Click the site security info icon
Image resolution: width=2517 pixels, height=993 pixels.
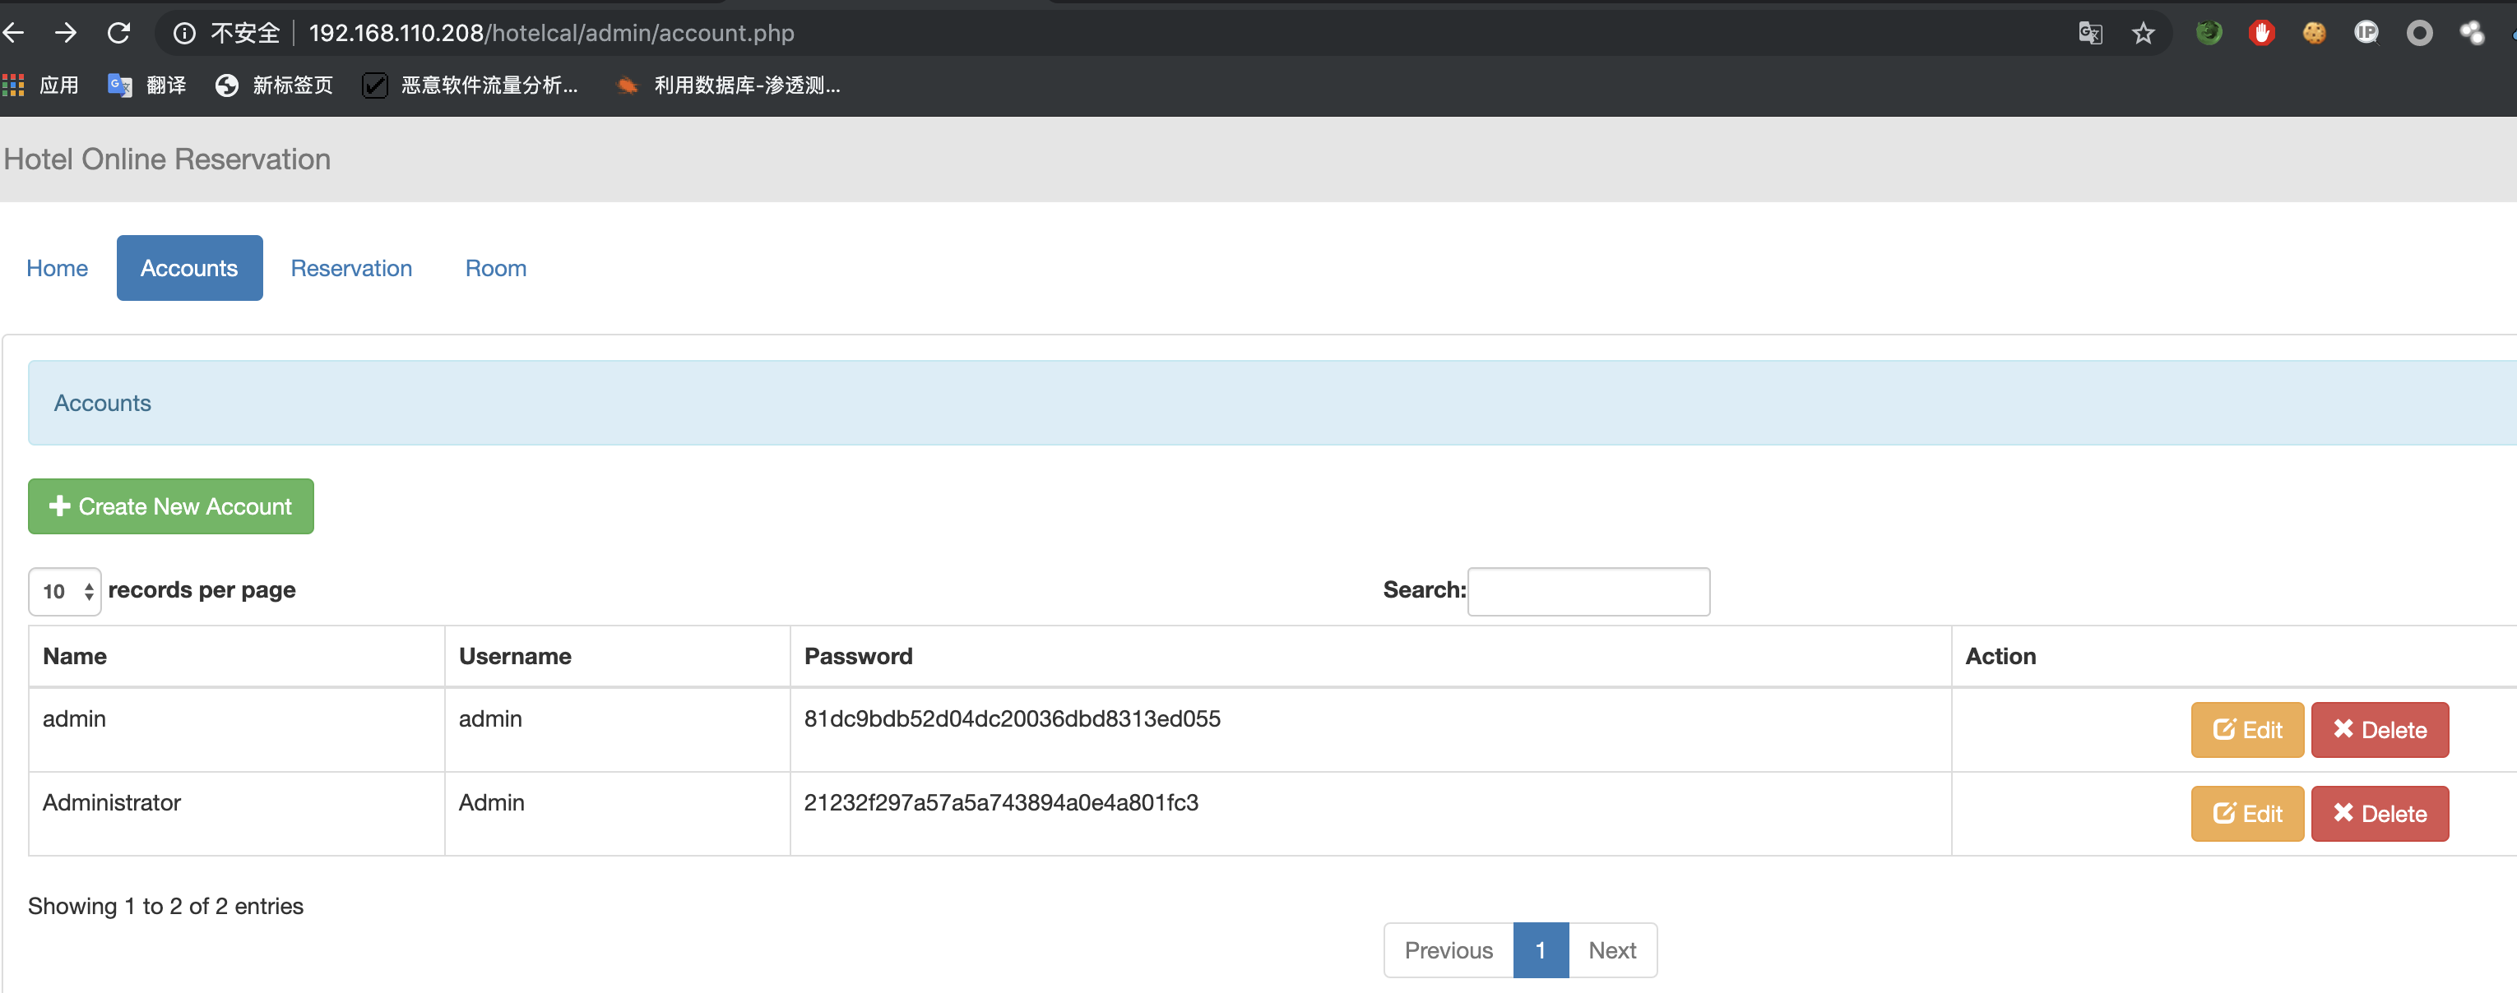183,33
